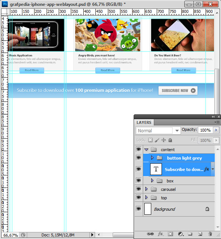
Task: Click the T text layer thumbnail
Action: (x=156, y=169)
